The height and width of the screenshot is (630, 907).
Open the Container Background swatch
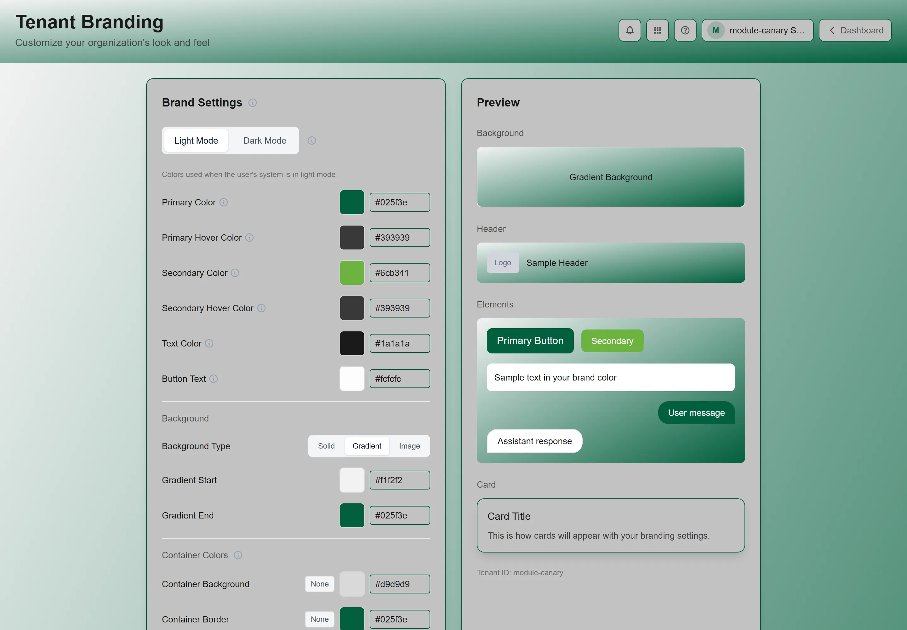(x=352, y=584)
